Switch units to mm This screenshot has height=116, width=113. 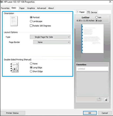[x=98, y=17]
